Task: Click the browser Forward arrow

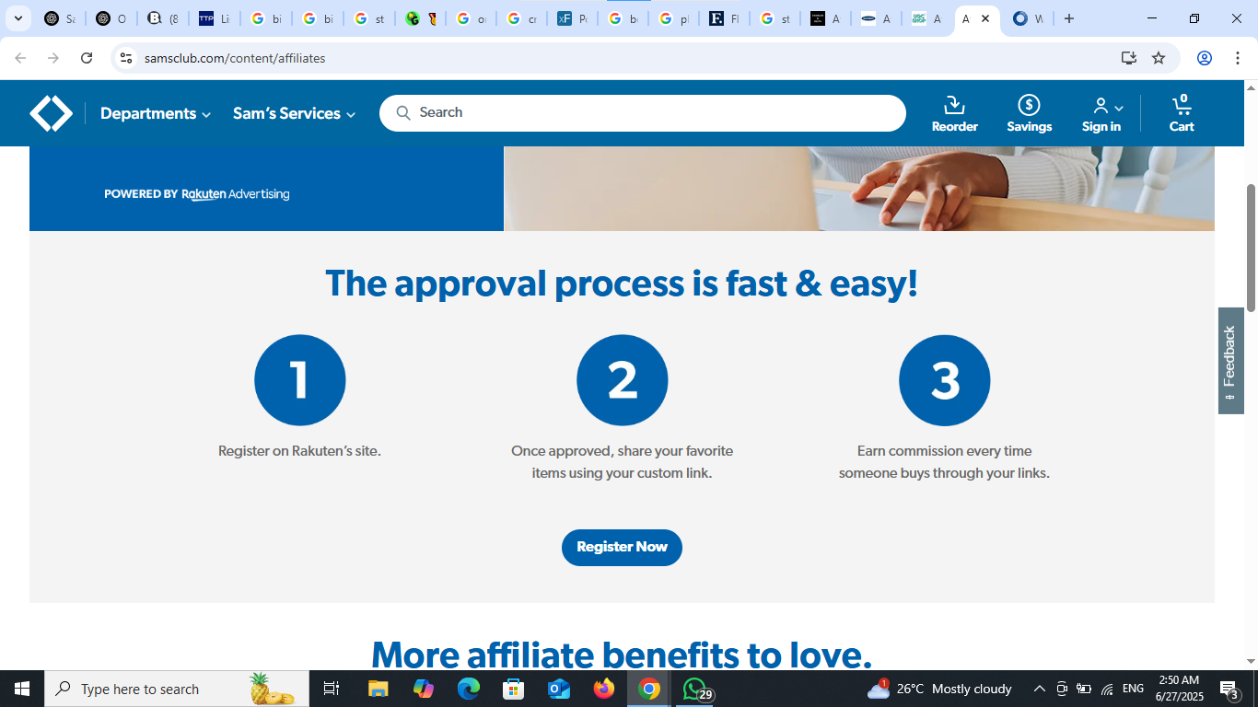Action: click(x=53, y=58)
